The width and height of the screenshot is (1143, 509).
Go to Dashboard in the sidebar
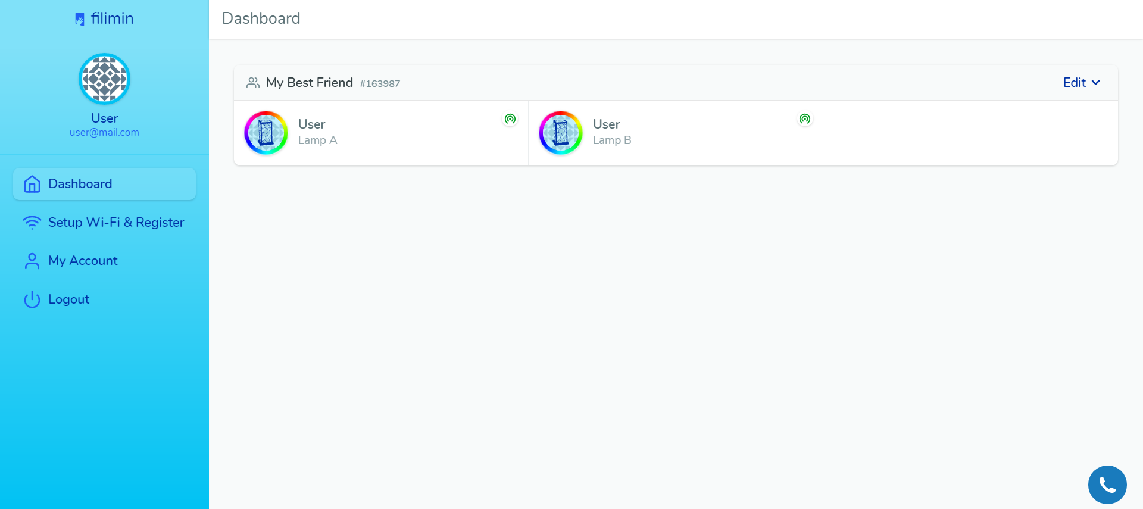click(x=104, y=184)
